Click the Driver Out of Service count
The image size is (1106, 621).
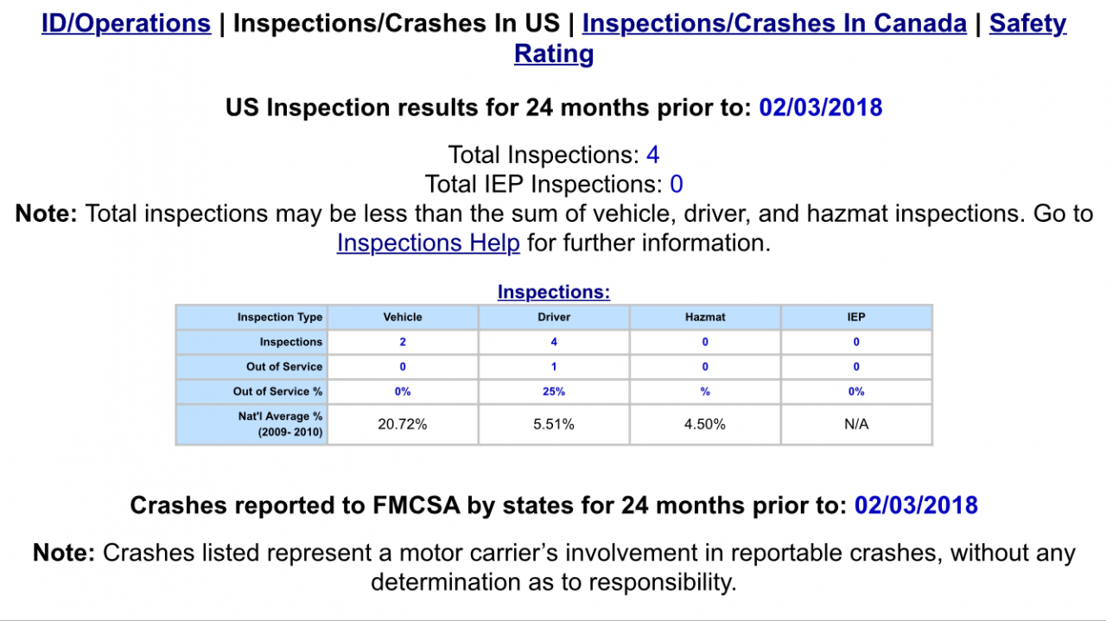pyautogui.click(x=554, y=366)
